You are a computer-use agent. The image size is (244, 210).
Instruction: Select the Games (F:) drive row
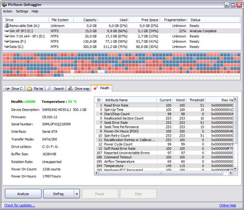pyautogui.click(x=122, y=42)
